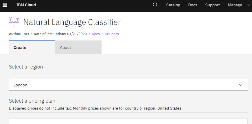The image size is (252, 124).
Task: Open Support in the top navigation
Action: point(212,5)
